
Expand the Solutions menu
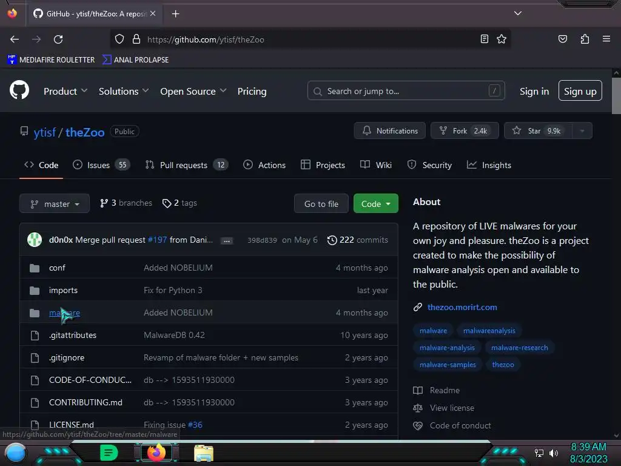(x=124, y=91)
